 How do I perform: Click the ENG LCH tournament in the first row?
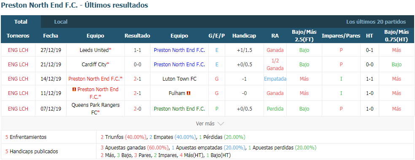click(18, 50)
